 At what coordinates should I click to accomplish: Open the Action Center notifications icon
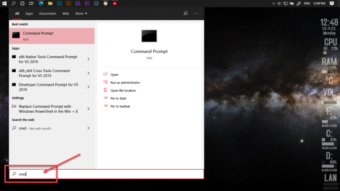click(x=332, y=4)
